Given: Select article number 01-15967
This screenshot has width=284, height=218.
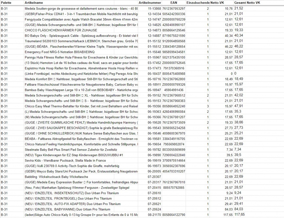Looking at the screenshot, I should click(154, 57).
